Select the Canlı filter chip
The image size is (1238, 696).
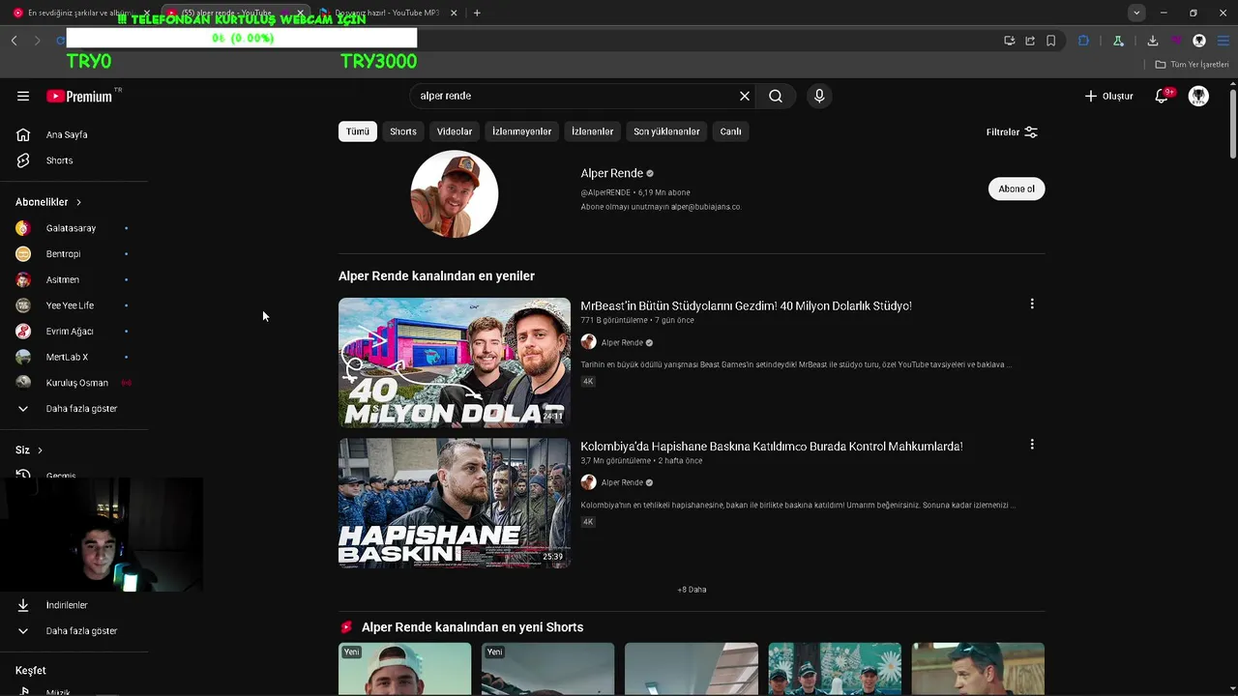pos(731,131)
